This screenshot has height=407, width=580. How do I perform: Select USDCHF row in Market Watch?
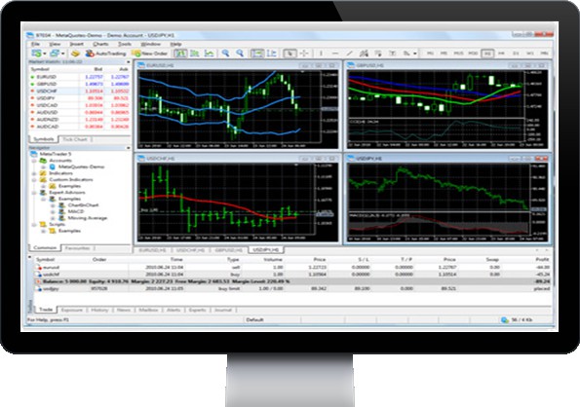coord(80,91)
